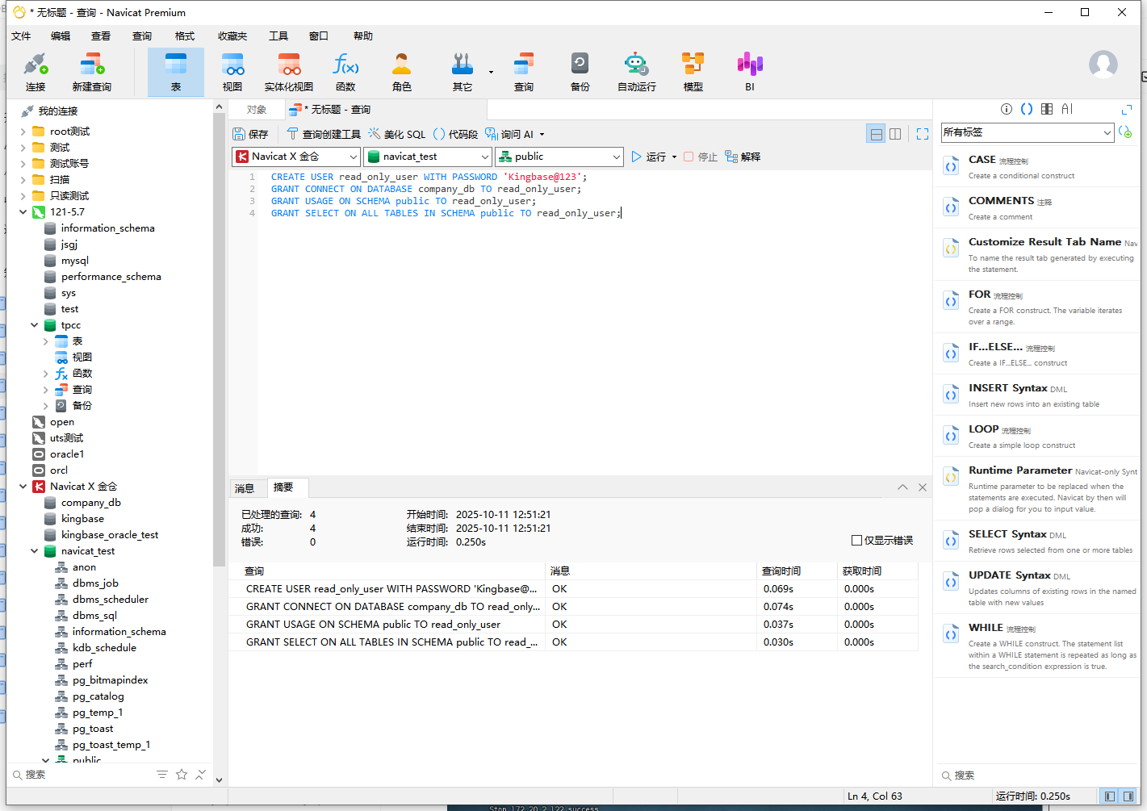Save the query with 保存 button
Viewport: 1147px width, 811px height.
[x=250, y=134]
